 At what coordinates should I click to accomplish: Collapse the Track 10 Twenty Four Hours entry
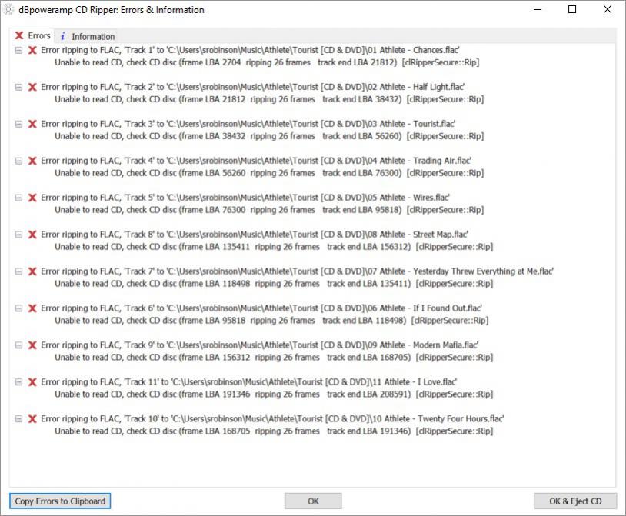click(18, 419)
